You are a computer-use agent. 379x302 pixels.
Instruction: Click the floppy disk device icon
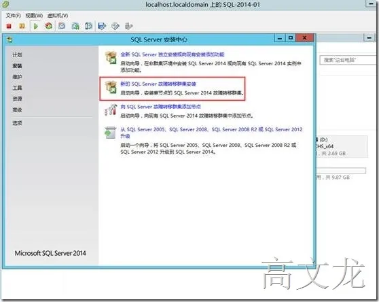tap(102, 26)
